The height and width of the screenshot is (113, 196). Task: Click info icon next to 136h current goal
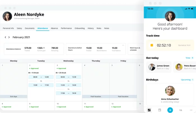[44, 48]
